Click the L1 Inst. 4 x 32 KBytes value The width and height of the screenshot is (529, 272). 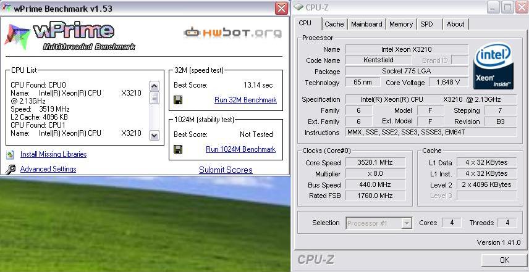point(486,174)
